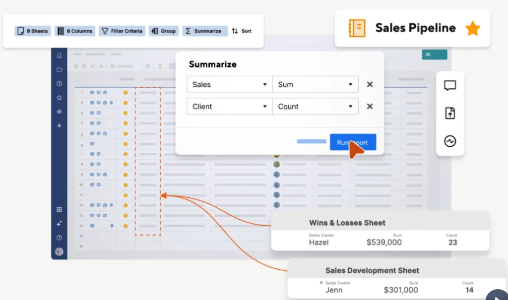Open the folder icon in the sidebar
Image resolution: width=508 pixels, height=300 pixels.
pyautogui.click(x=60, y=69)
